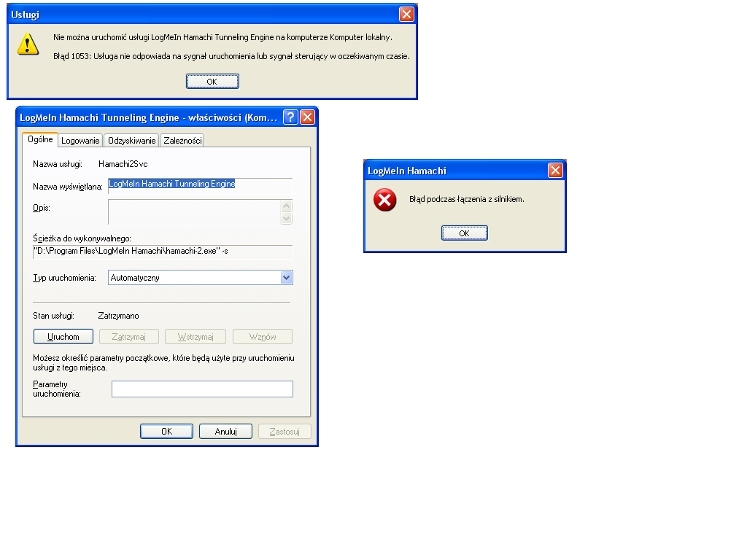
Task: Click the help question mark button in properties window
Action: (x=290, y=117)
